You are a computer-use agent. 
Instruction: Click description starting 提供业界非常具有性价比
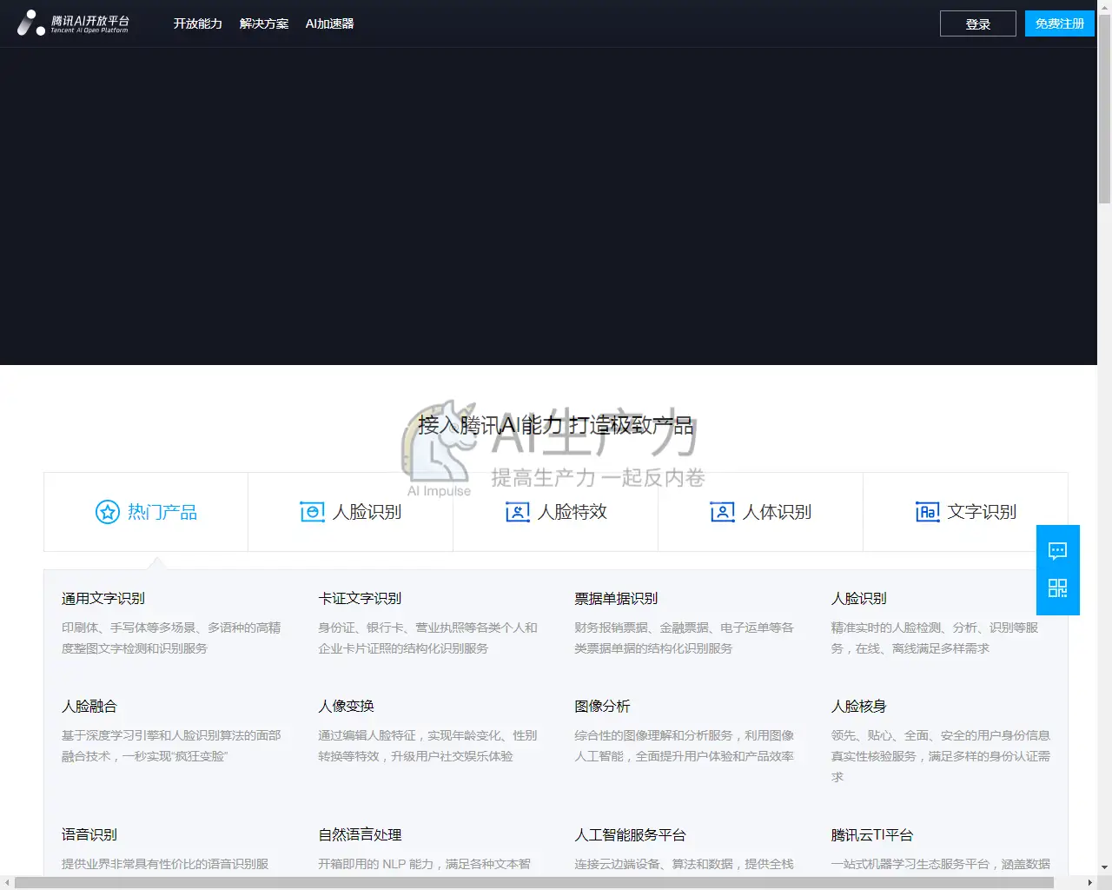(165, 864)
